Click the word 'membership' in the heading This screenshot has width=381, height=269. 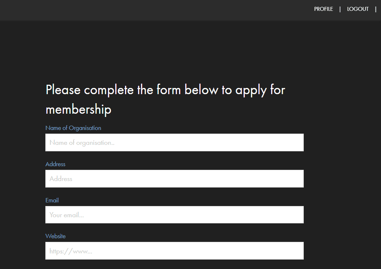tap(78, 109)
